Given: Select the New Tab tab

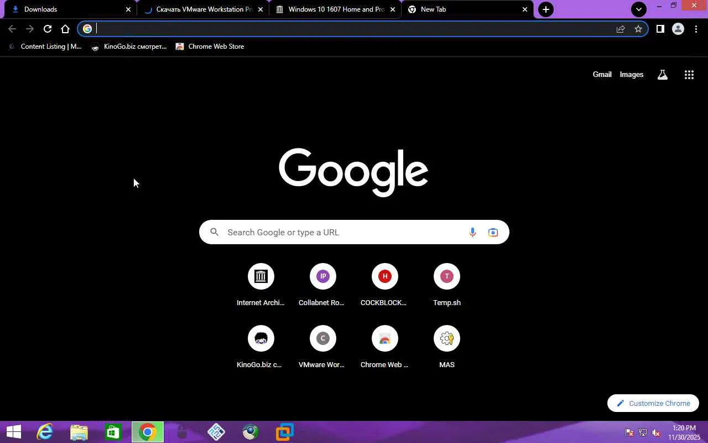Looking at the screenshot, I should [467, 9].
